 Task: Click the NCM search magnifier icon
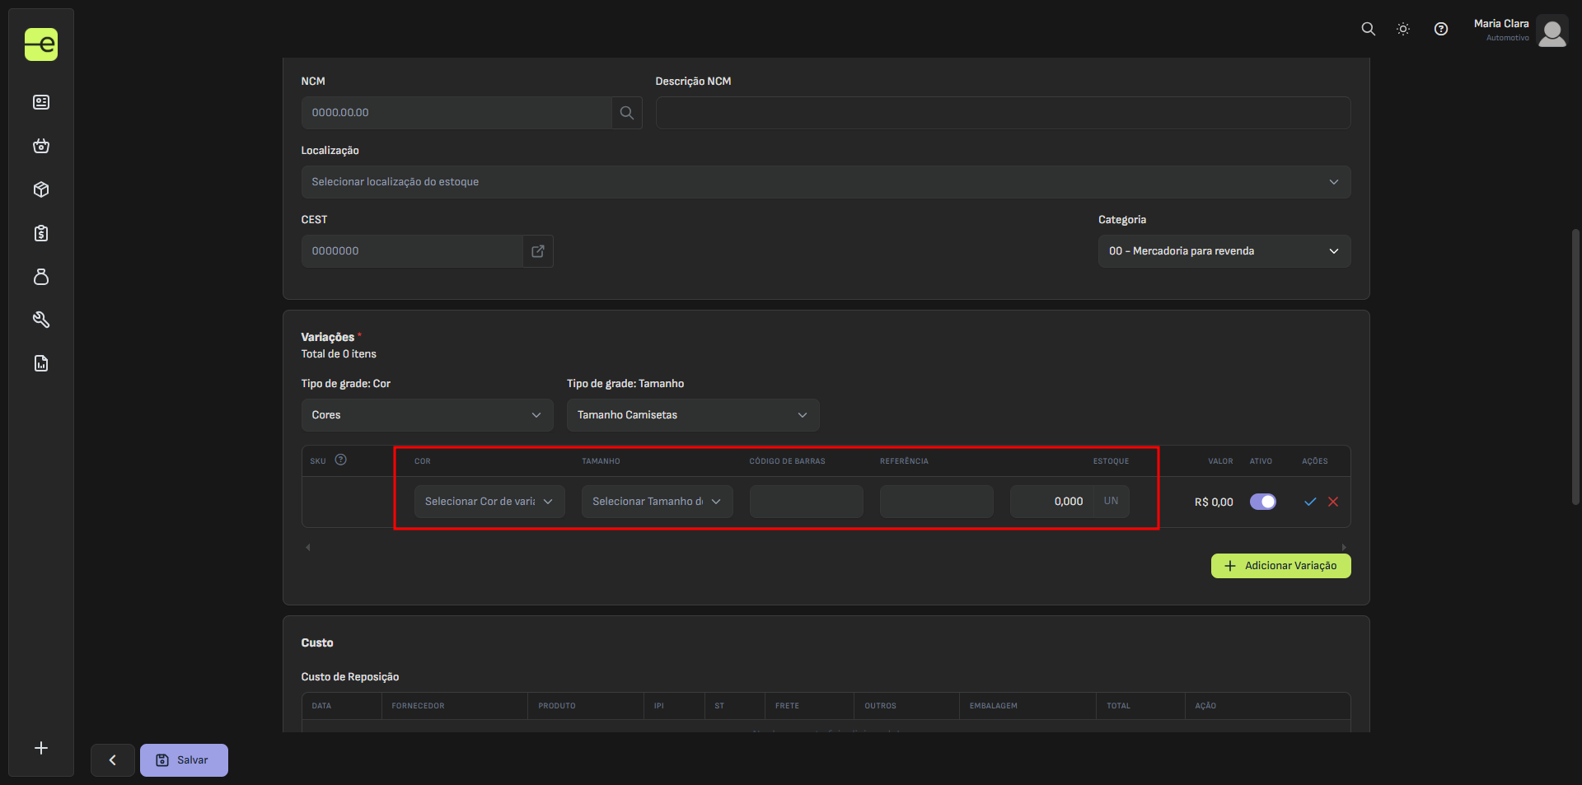point(626,113)
